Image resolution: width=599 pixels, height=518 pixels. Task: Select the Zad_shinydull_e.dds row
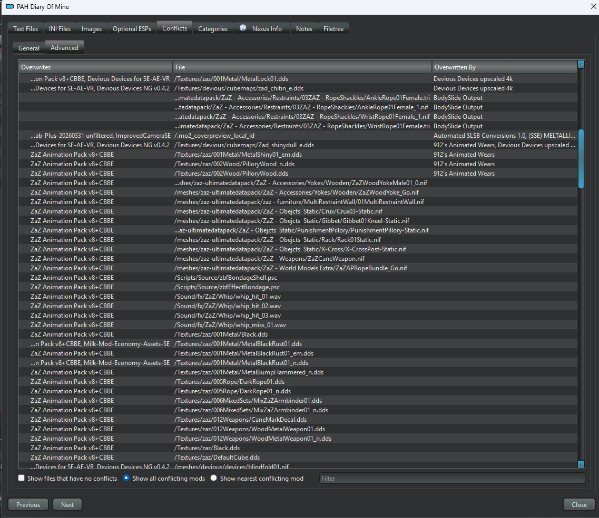[298, 145]
